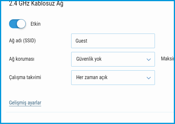Open the Gelişmiş ayarlar link
This screenshot has width=175, height=124.
[25, 103]
